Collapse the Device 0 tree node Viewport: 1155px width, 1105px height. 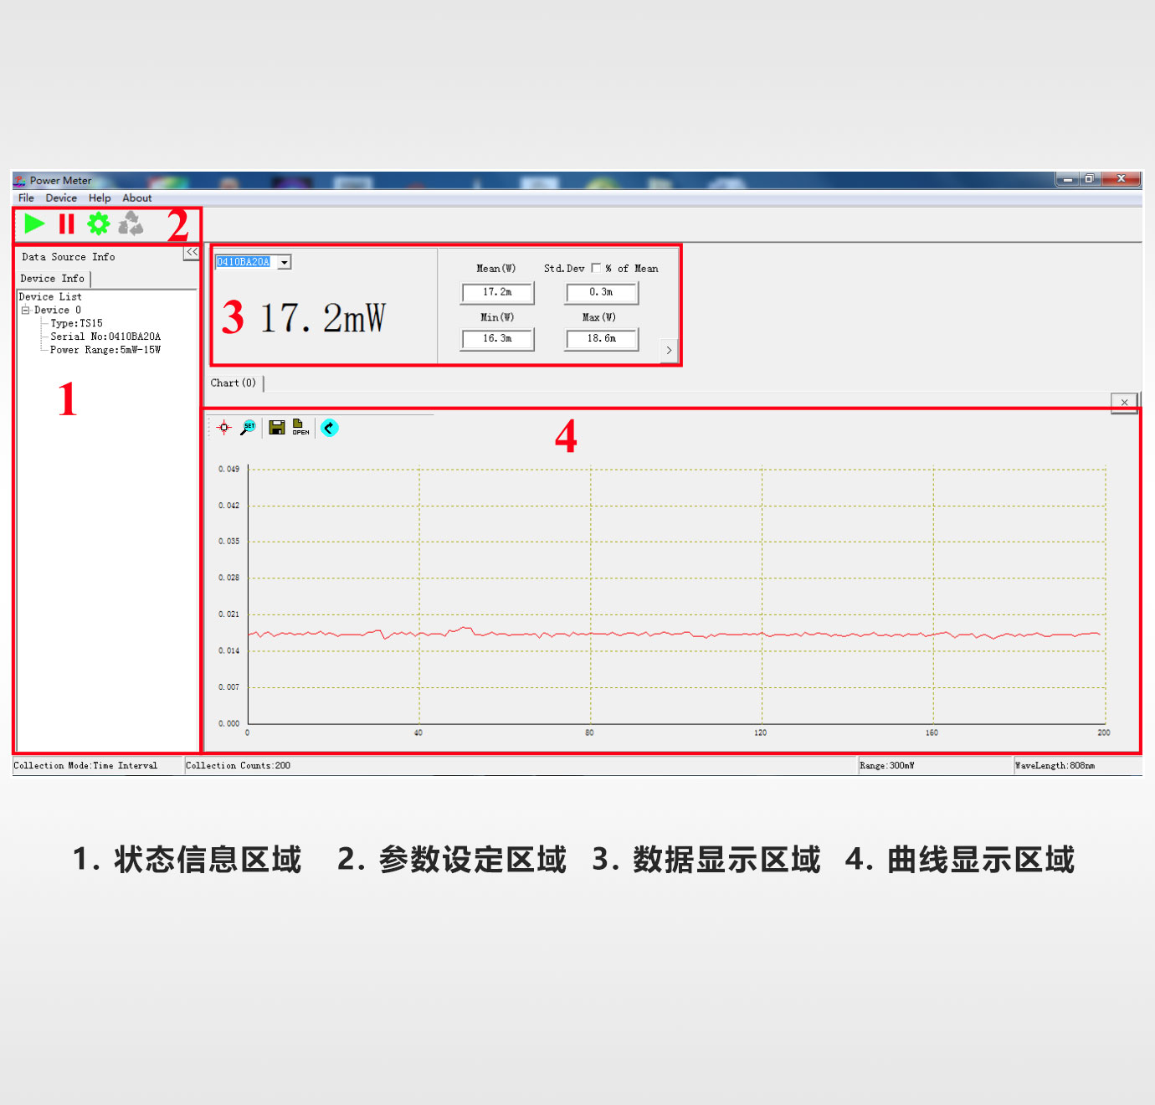coord(25,311)
